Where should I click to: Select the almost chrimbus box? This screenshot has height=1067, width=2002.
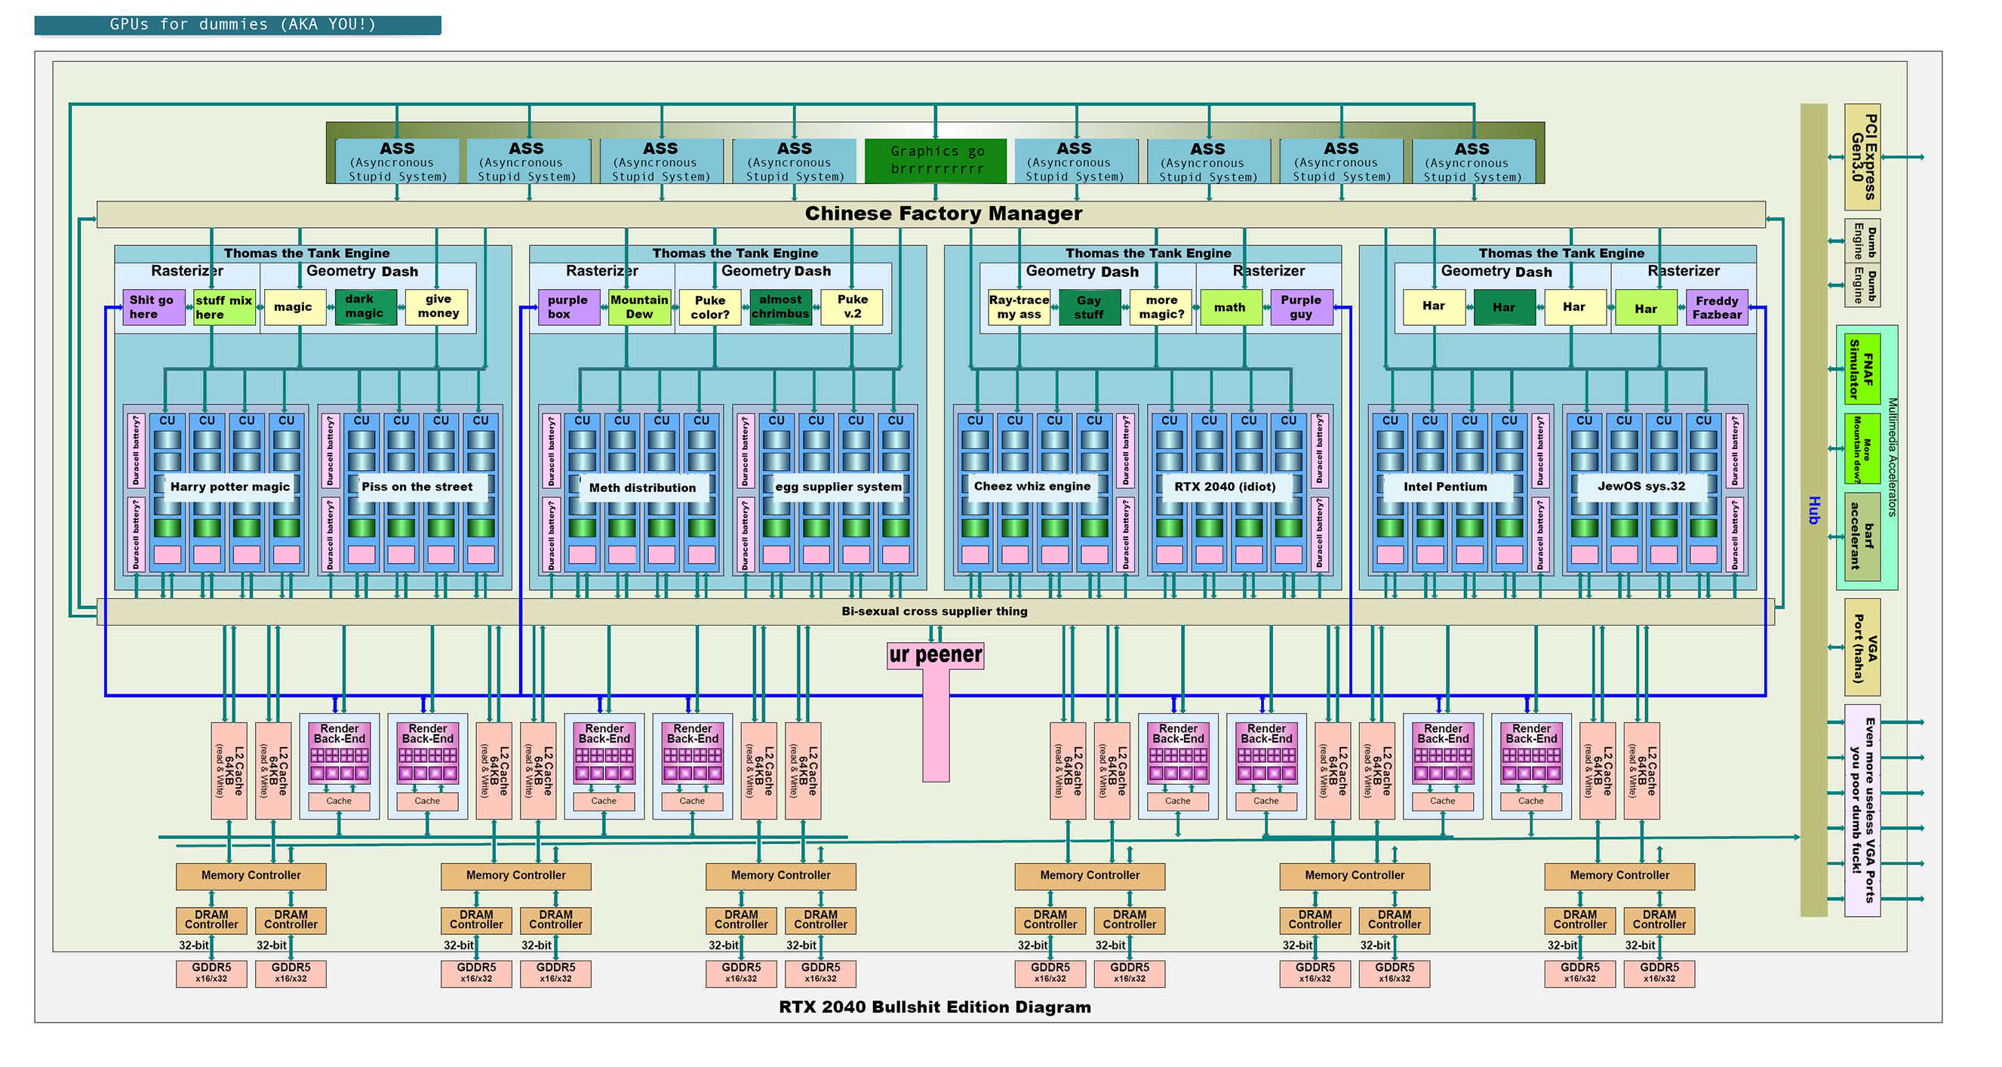[780, 307]
